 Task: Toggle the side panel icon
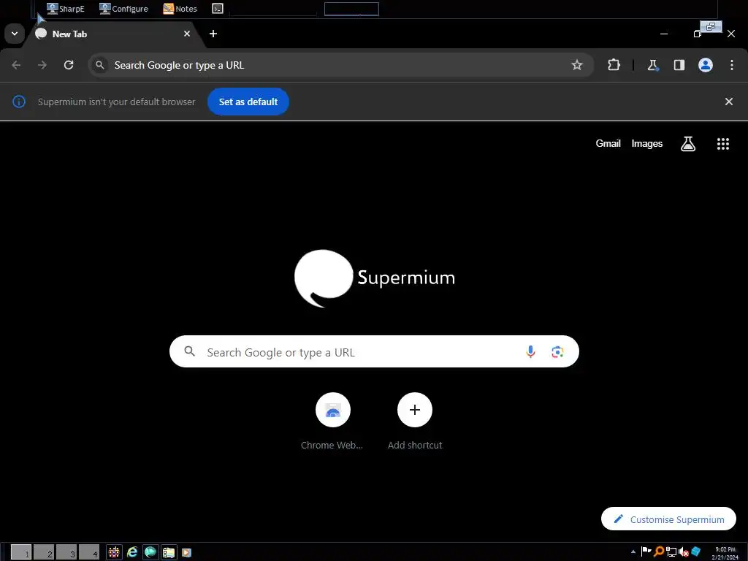point(679,65)
